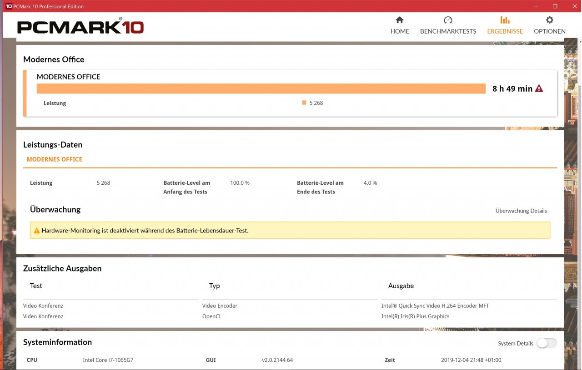The height and width of the screenshot is (370, 582).
Task: Open the ERGEBNISSE label
Action: tap(505, 31)
